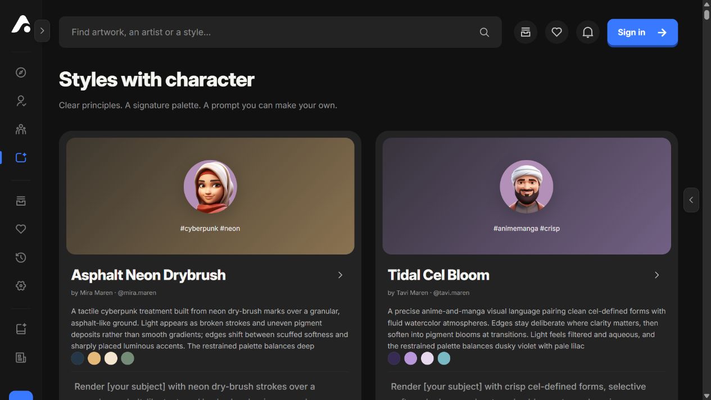
Task: Select the sage green swatch on Asphalt Neon
Action: click(128, 358)
